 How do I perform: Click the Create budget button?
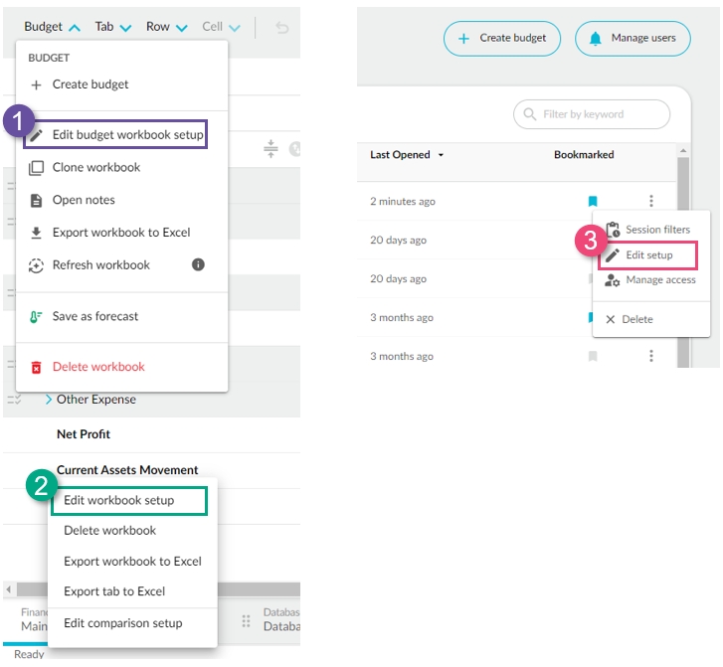pos(501,38)
